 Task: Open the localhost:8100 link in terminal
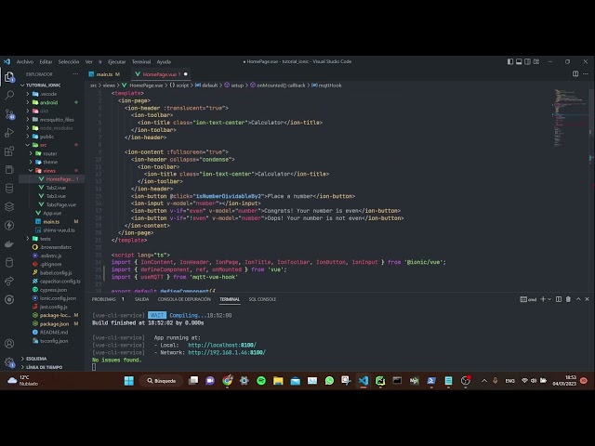(x=222, y=345)
